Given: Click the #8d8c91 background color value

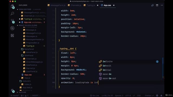Looking at the screenshot, I should (81, 70).
